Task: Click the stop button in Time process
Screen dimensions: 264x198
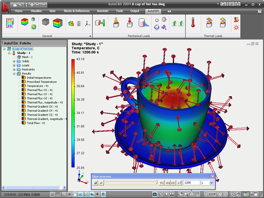Action: click(x=95, y=183)
